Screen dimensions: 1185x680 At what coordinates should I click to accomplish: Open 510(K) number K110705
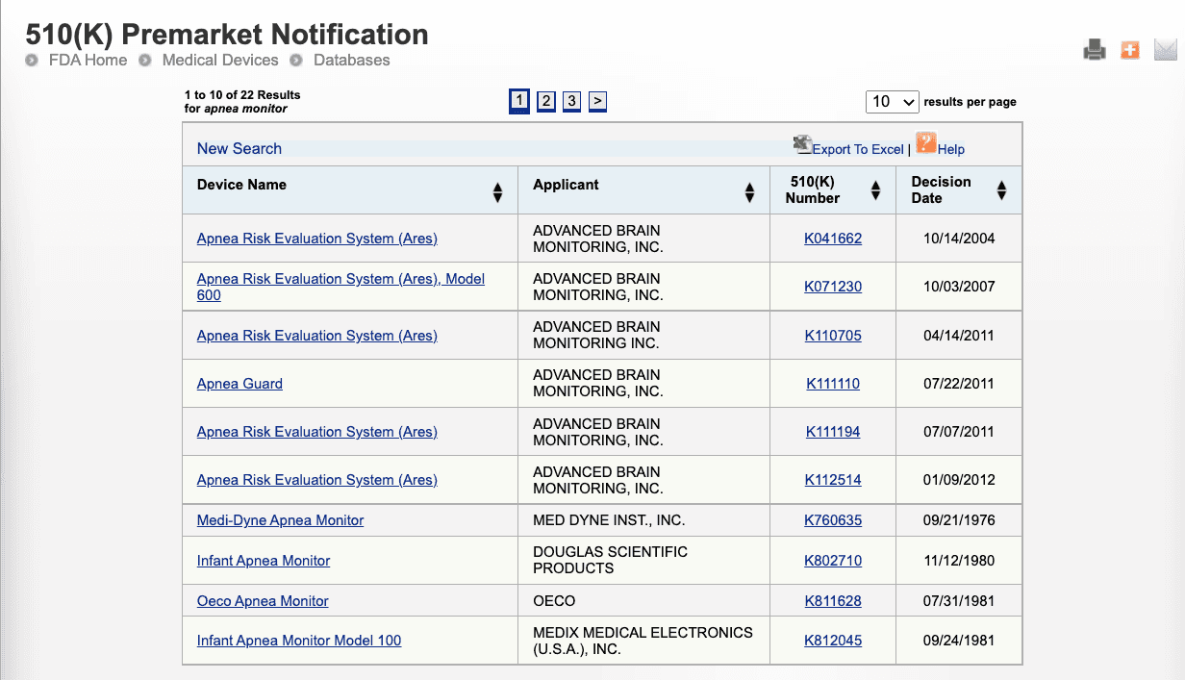tap(833, 336)
